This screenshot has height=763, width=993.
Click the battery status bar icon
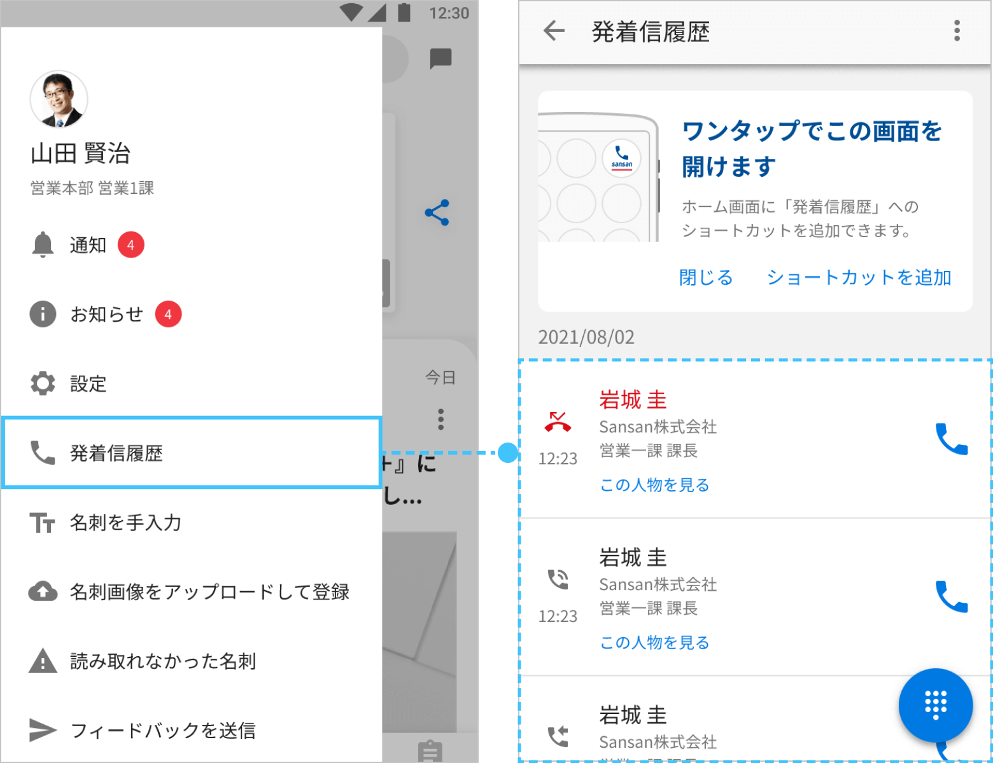click(x=404, y=12)
